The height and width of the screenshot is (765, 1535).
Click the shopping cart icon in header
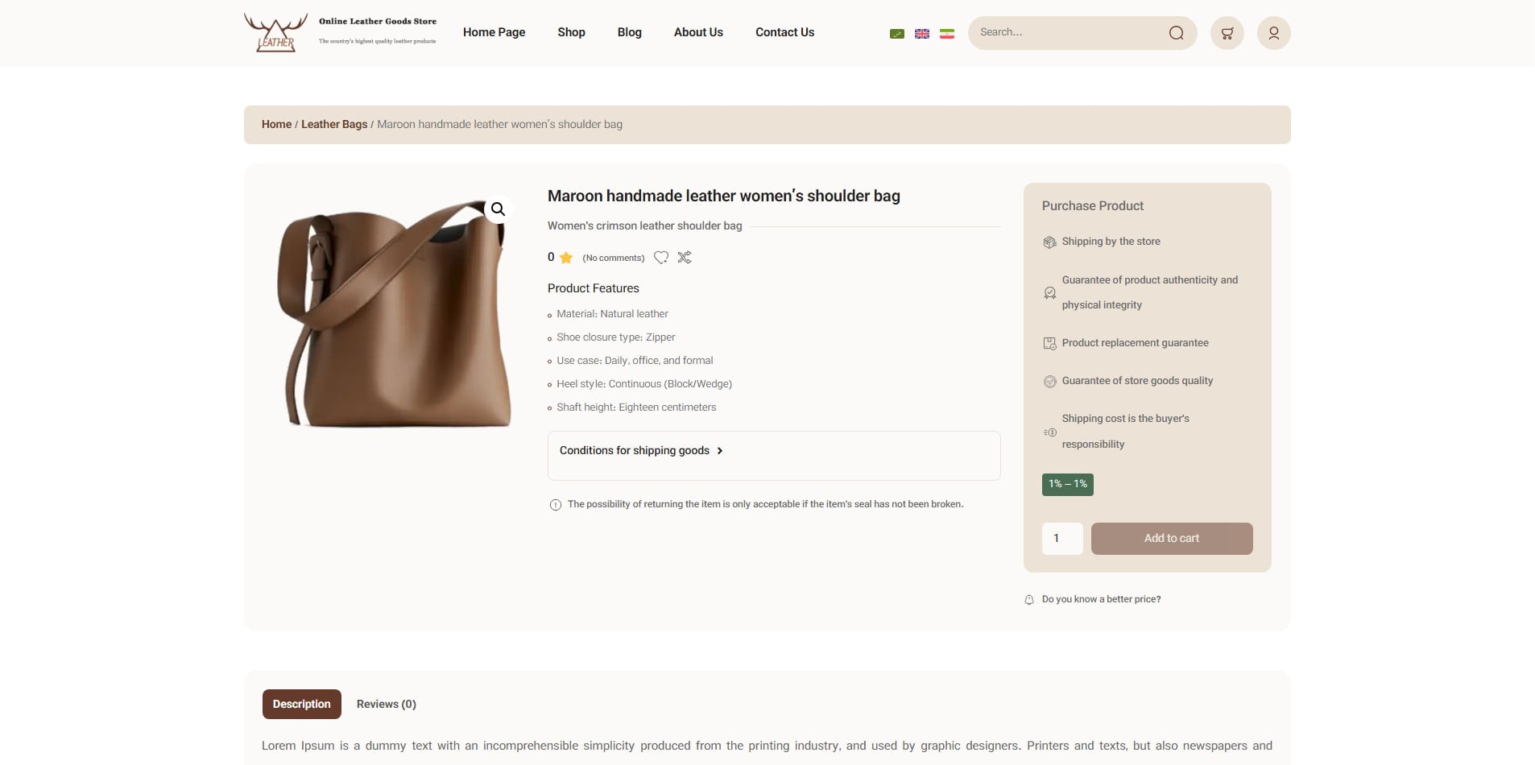pos(1227,33)
